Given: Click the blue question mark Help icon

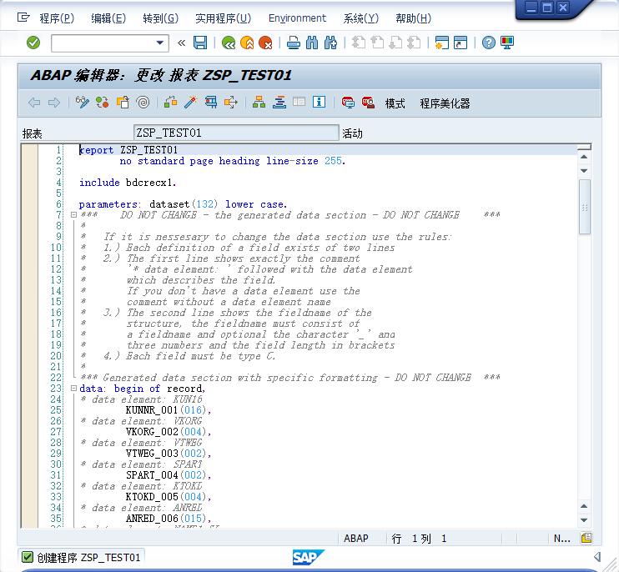Looking at the screenshot, I should tap(489, 43).
